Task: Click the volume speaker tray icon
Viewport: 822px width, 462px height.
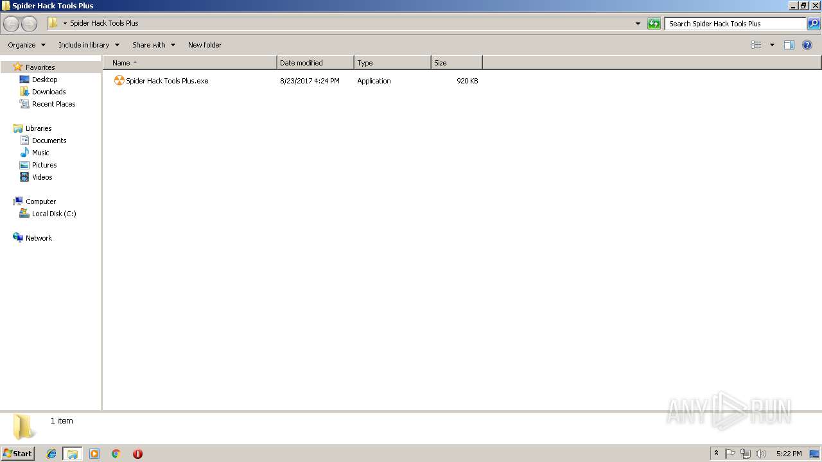Action: pyautogui.click(x=761, y=454)
